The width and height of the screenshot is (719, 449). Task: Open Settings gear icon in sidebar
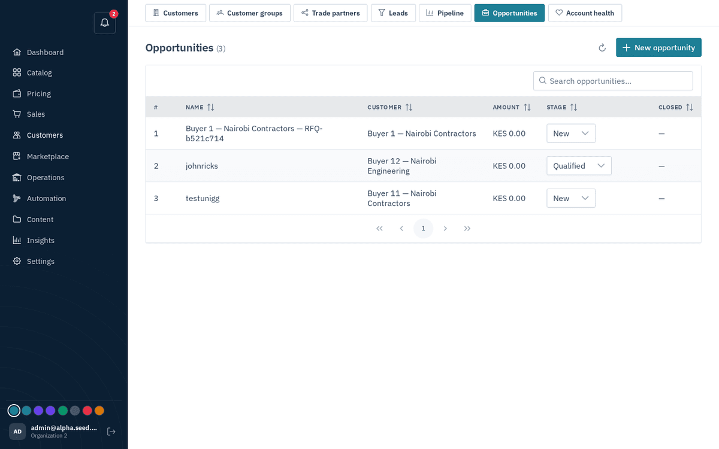17,261
